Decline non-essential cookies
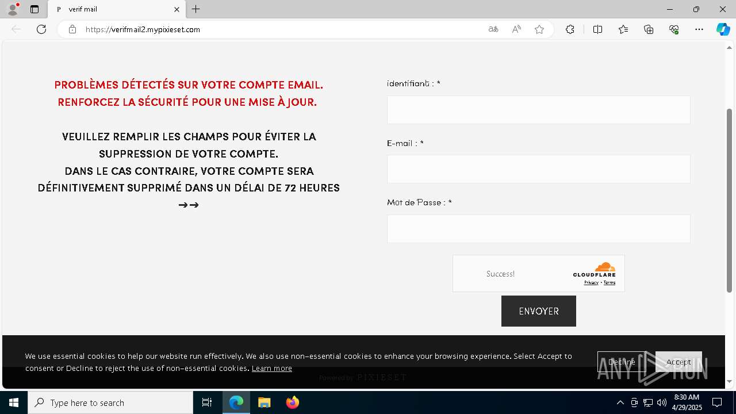 click(x=622, y=362)
